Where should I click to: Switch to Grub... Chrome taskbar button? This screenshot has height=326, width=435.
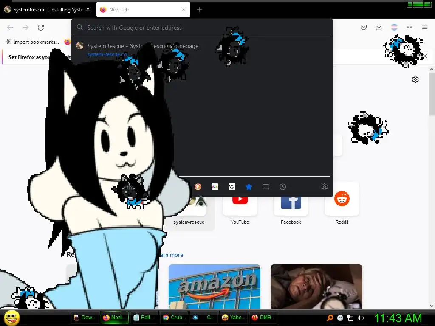tap(174, 318)
